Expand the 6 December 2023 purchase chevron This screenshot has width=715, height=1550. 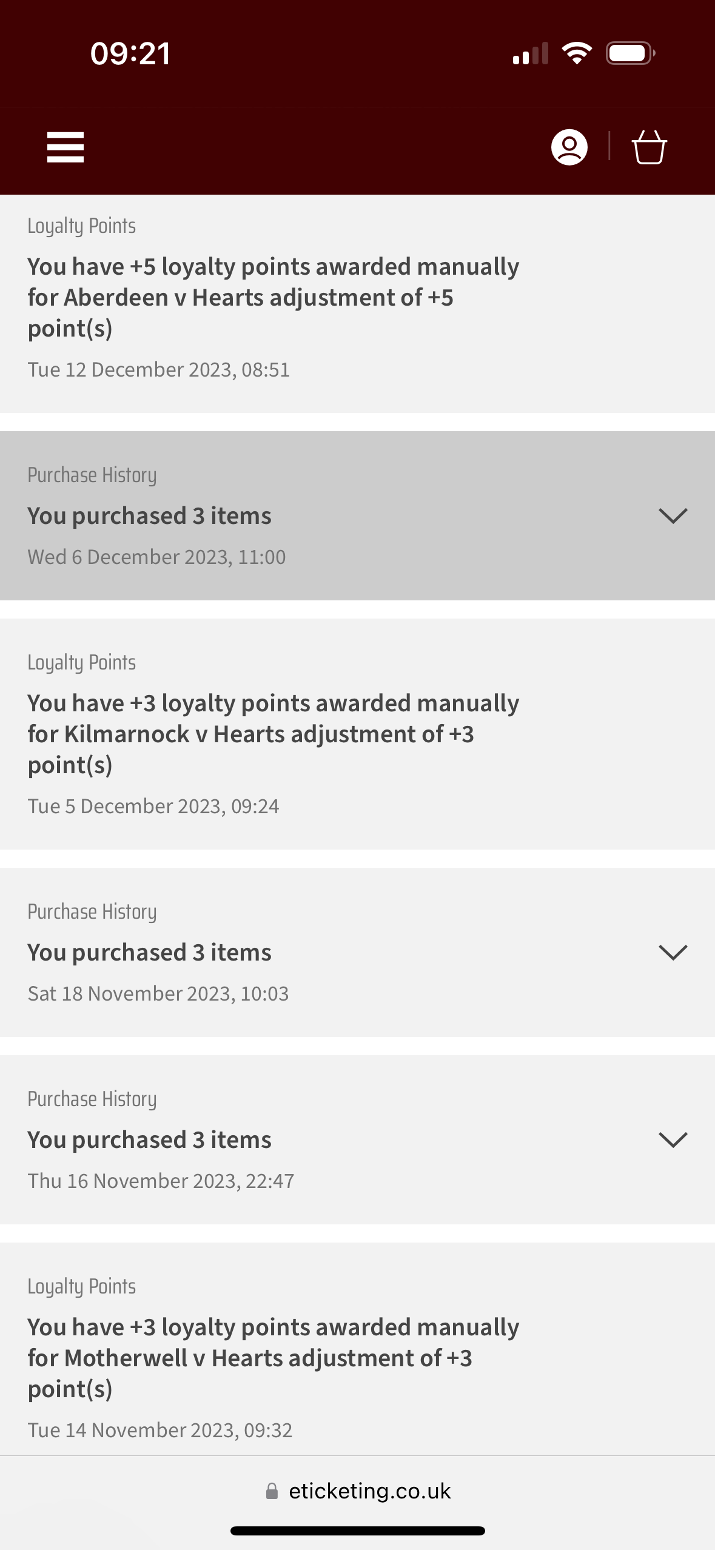pyautogui.click(x=673, y=516)
